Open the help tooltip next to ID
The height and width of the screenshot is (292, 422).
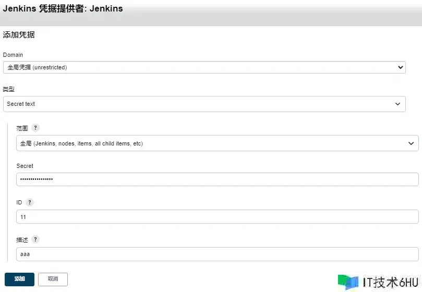(x=30, y=202)
